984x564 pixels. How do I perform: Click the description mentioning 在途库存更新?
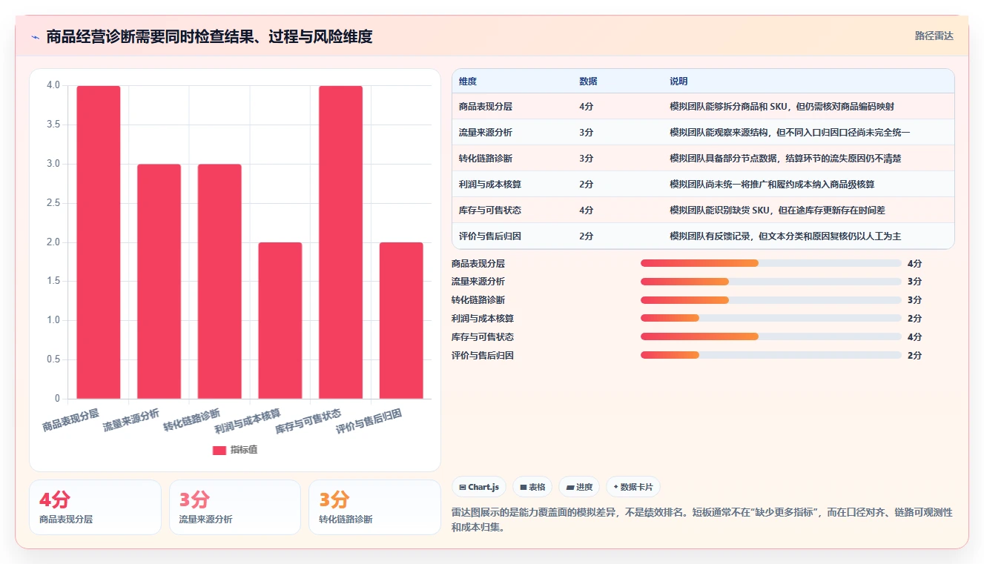(x=777, y=210)
